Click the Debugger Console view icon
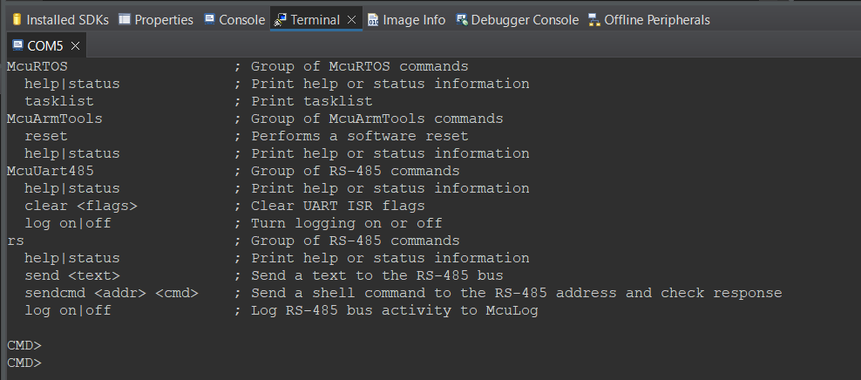Viewport: 861px width, 380px height. pos(462,19)
